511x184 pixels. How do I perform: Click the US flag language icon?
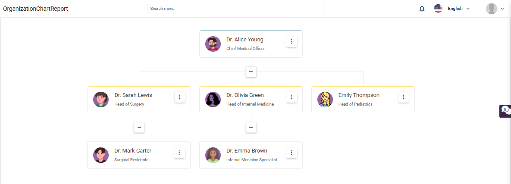[x=438, y=9]
